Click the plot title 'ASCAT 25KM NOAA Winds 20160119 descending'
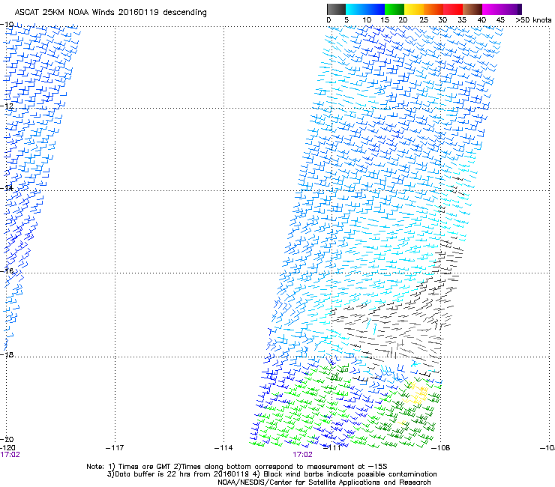 110,12
